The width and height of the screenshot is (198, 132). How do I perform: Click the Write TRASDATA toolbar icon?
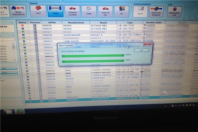pos(18,11)
